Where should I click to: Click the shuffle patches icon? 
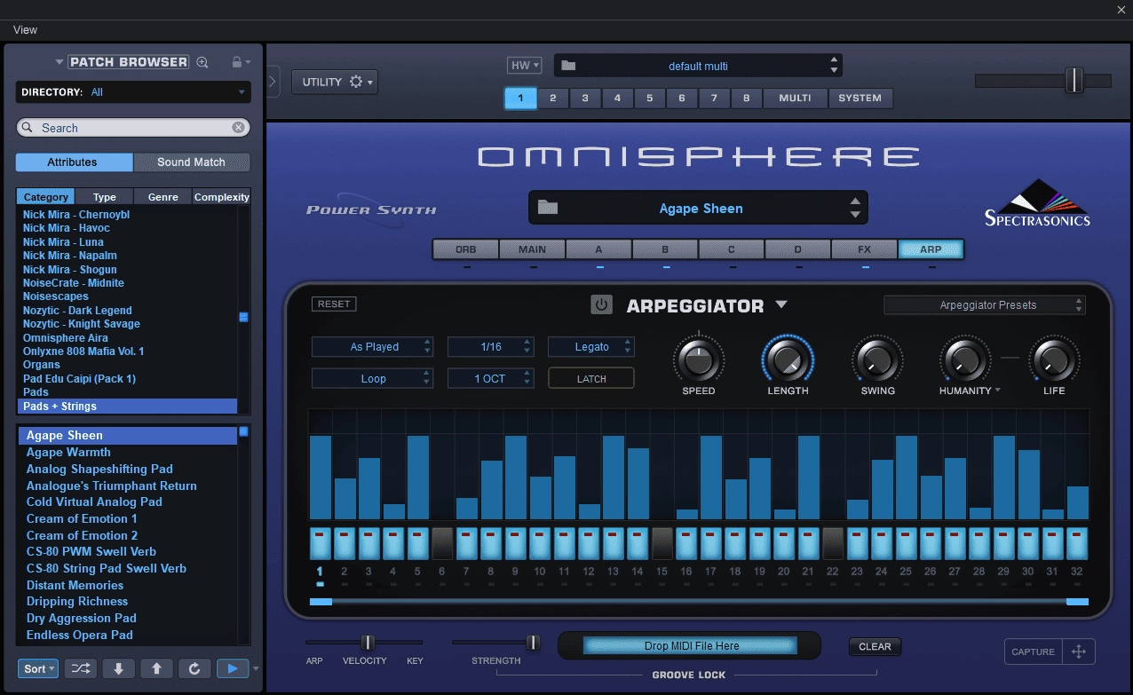[81, 668]
